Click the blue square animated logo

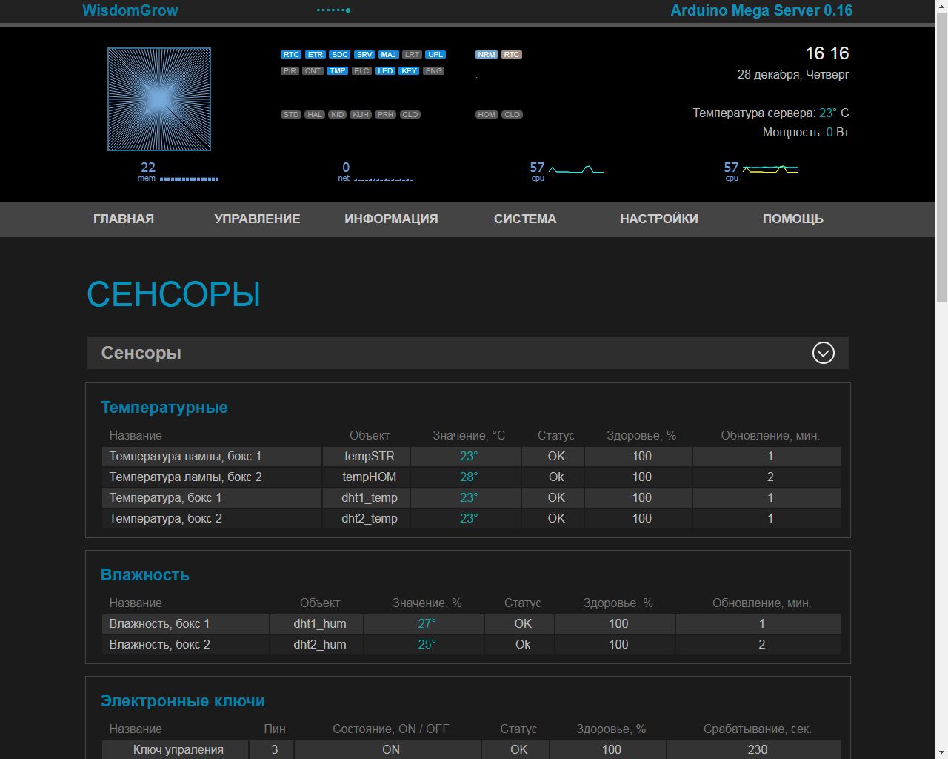pos(159,99)
